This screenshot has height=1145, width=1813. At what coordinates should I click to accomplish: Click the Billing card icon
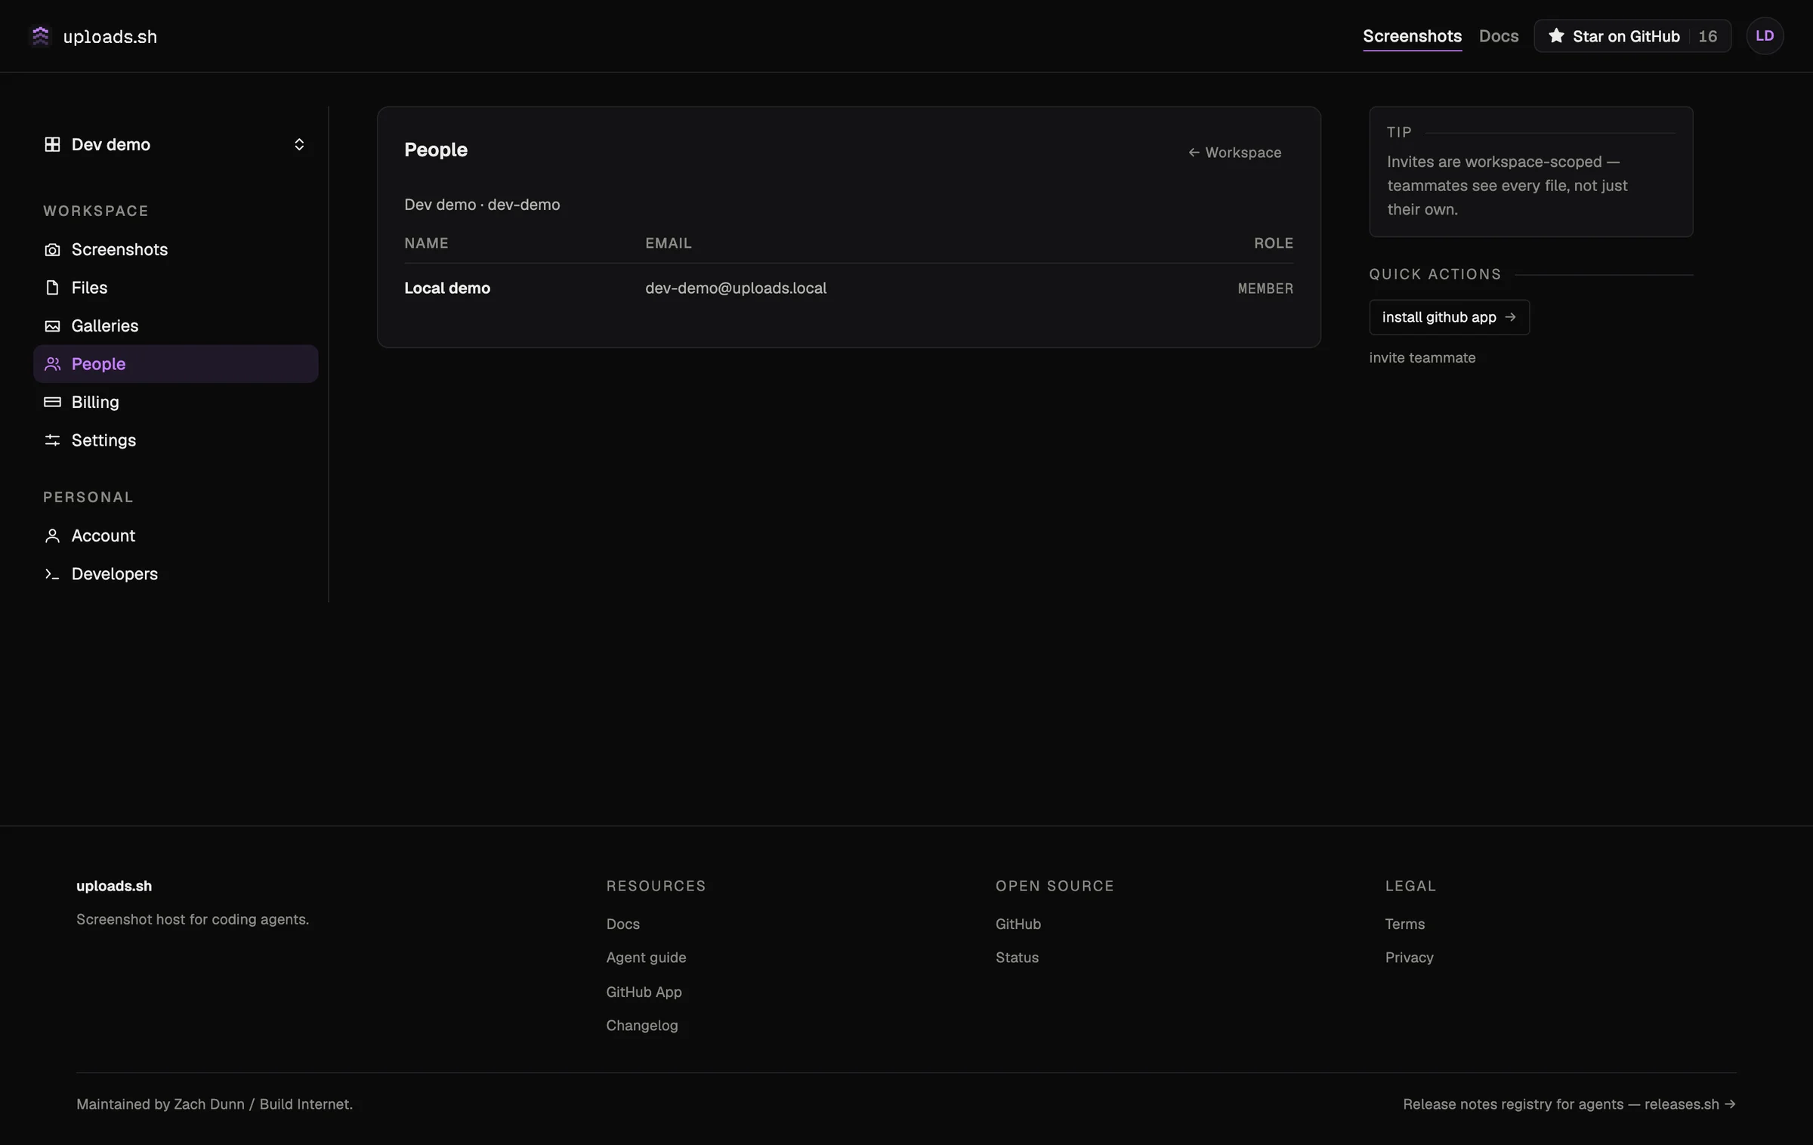(x=52, y=402)
